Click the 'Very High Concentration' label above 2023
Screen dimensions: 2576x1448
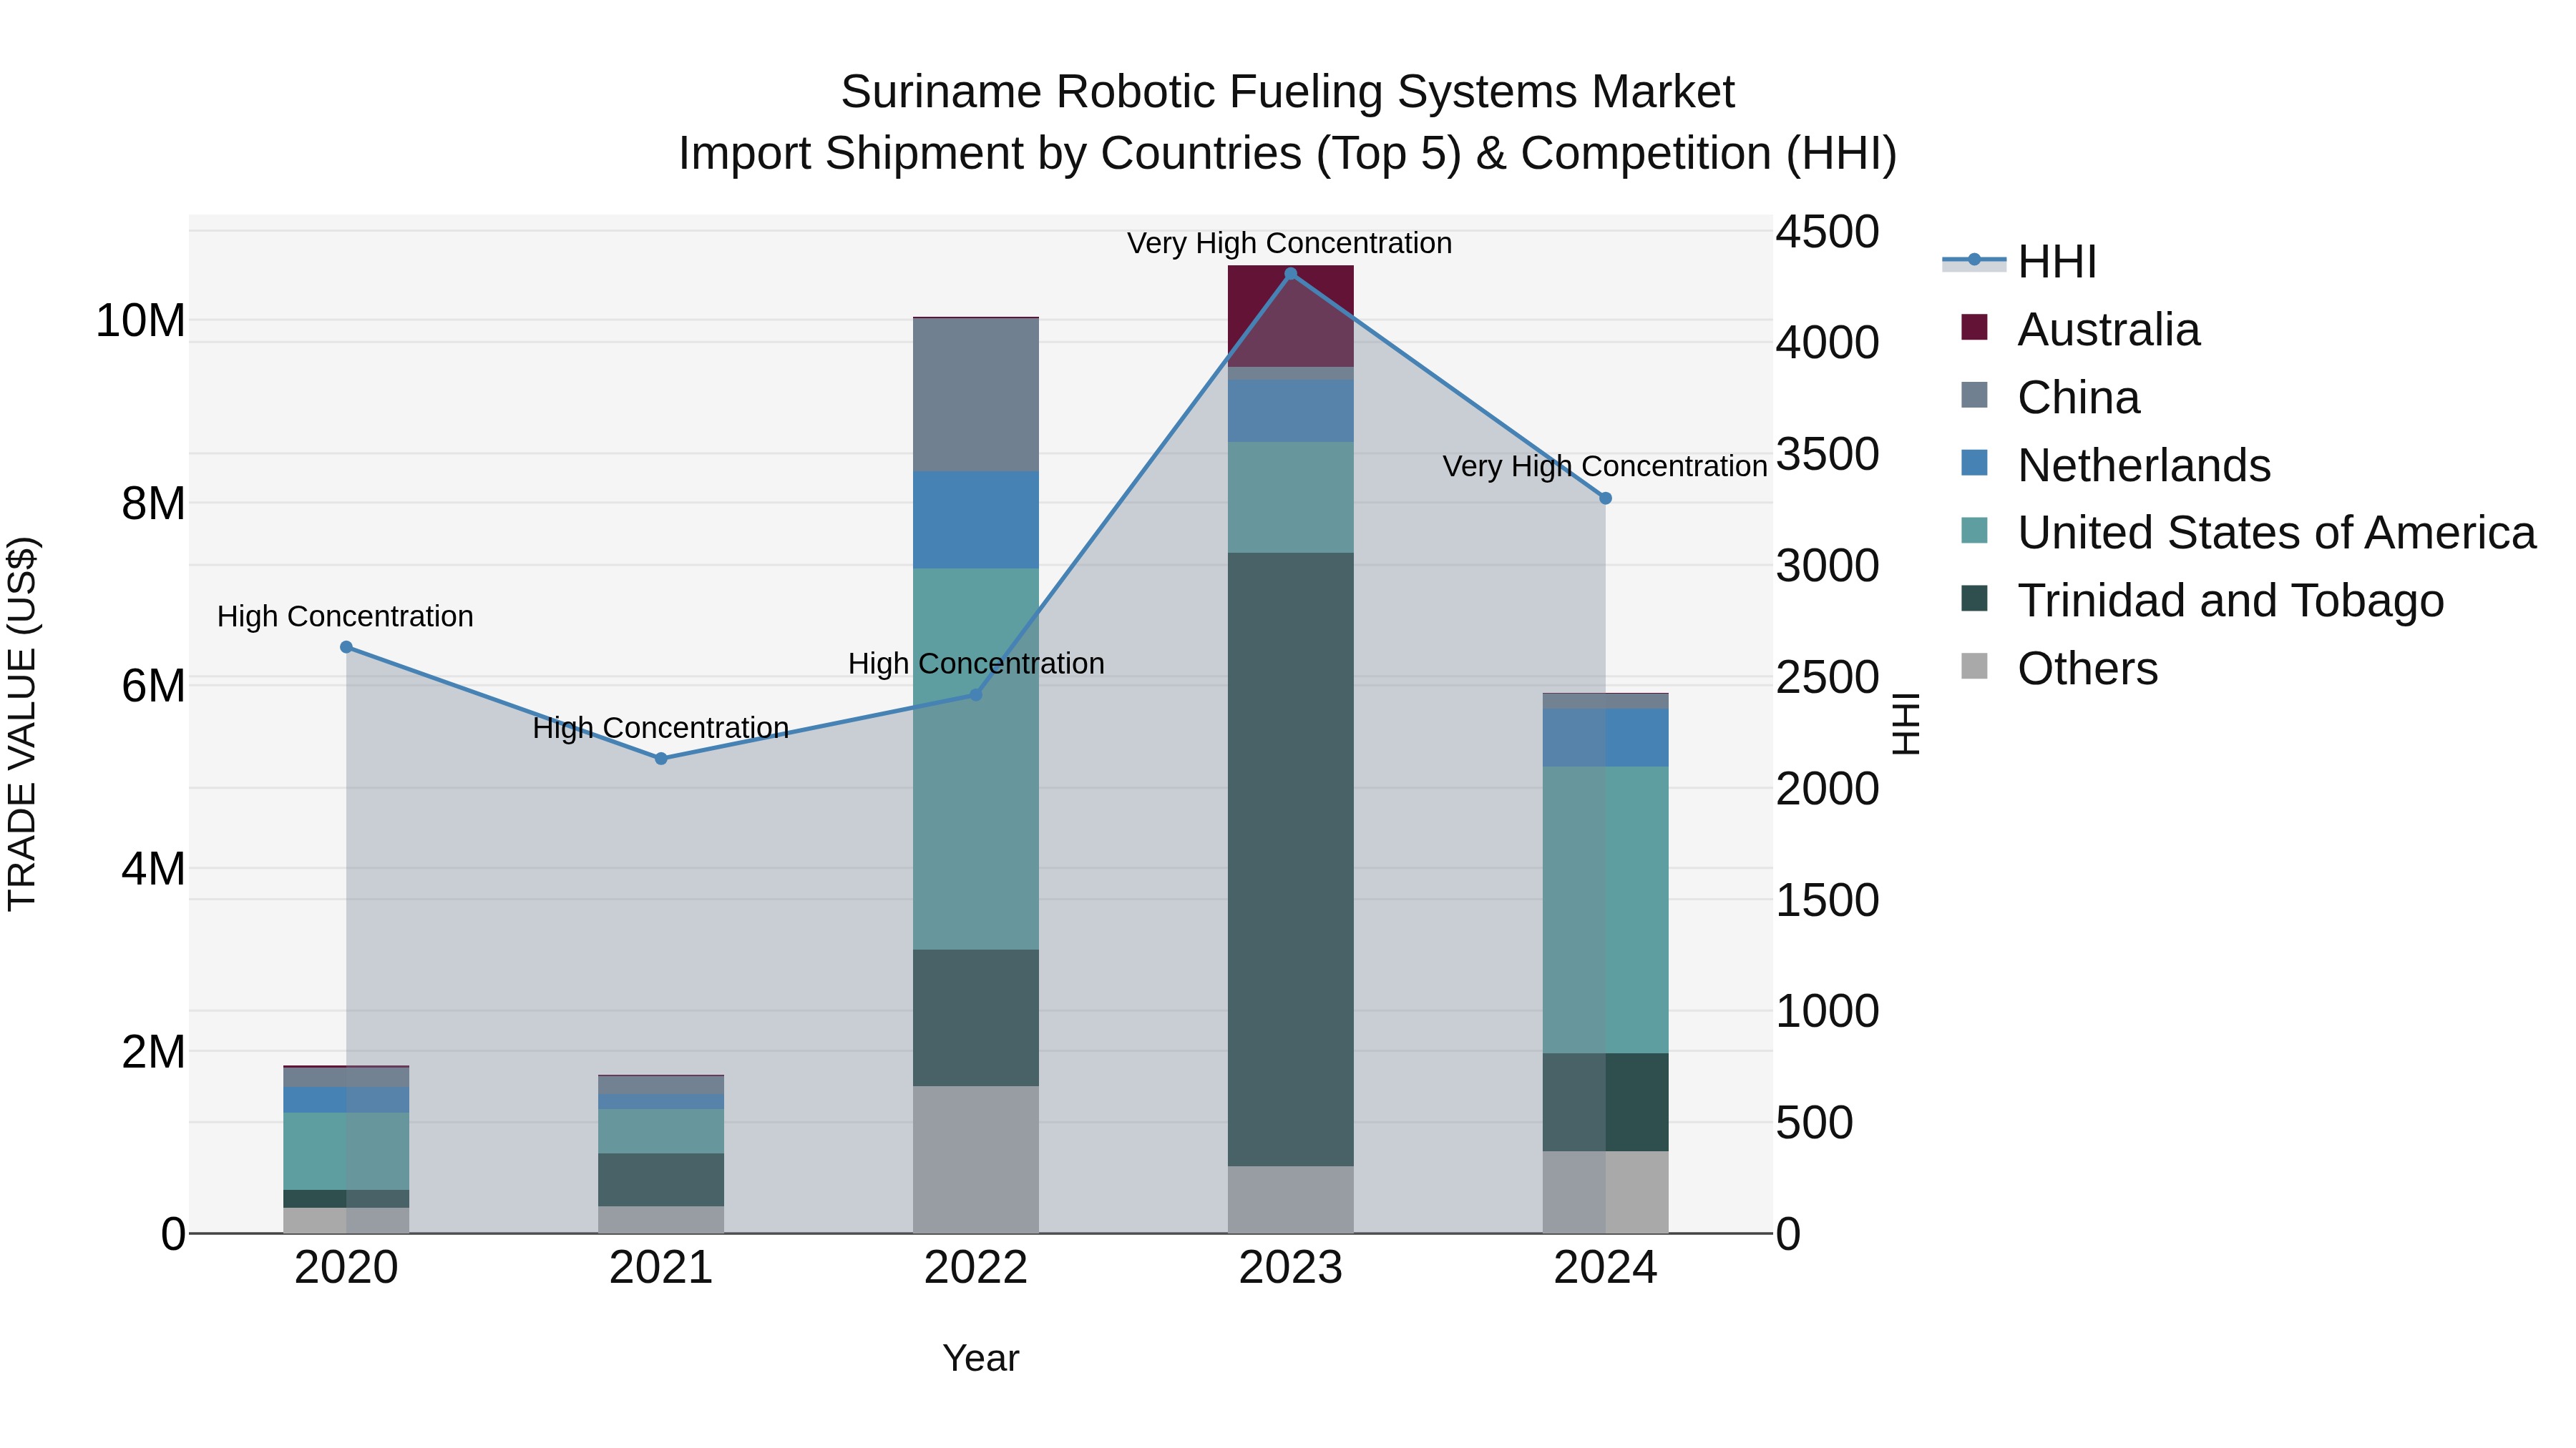coord(1290,243)
